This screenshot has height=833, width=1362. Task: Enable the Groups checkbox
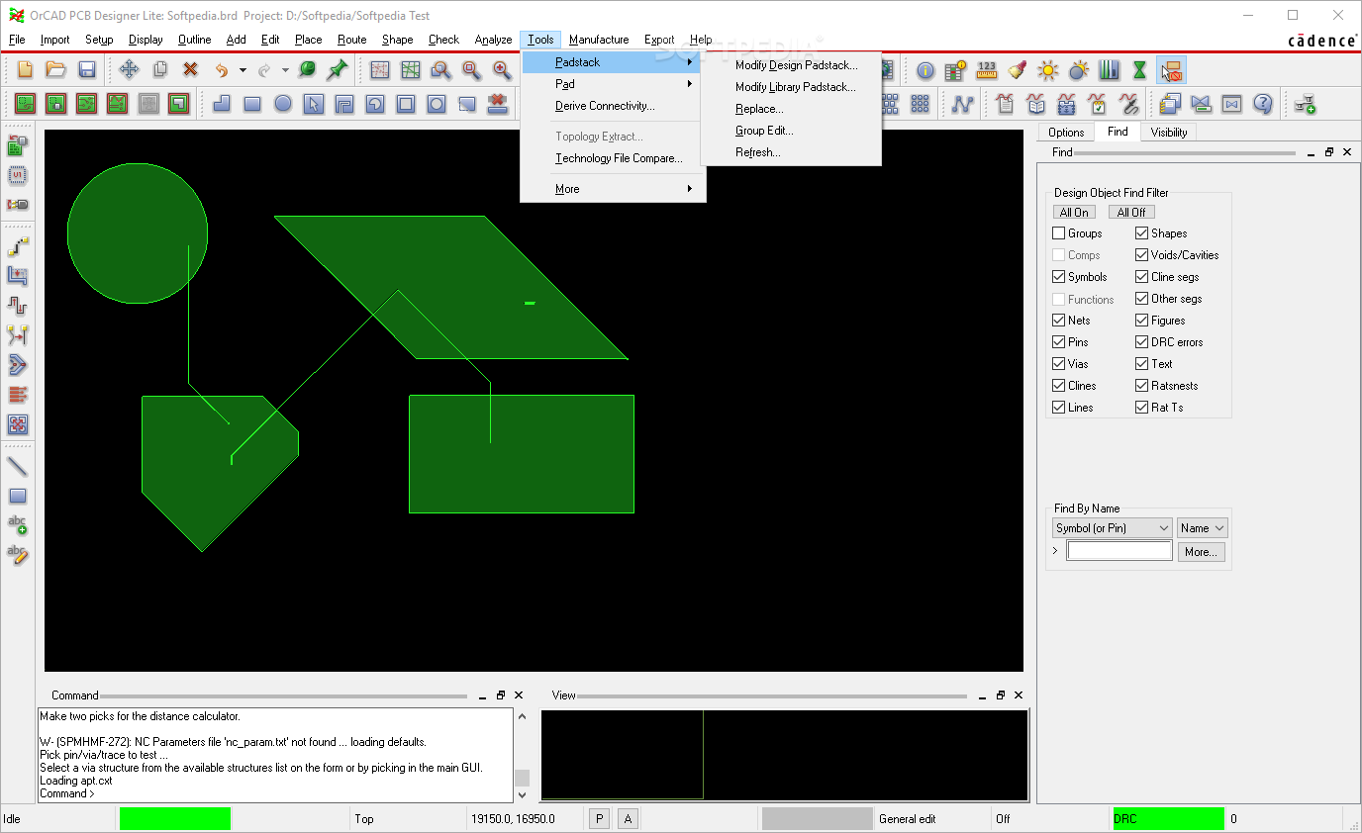click(1059, 233)
